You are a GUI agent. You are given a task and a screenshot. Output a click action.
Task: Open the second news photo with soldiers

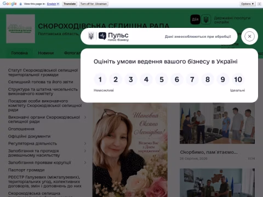pyautogui.click(x=217, y=183)
